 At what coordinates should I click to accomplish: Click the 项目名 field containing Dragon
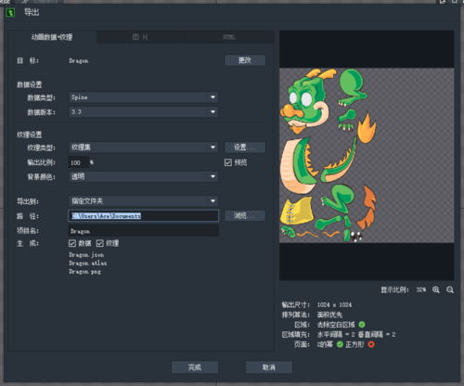143,231
